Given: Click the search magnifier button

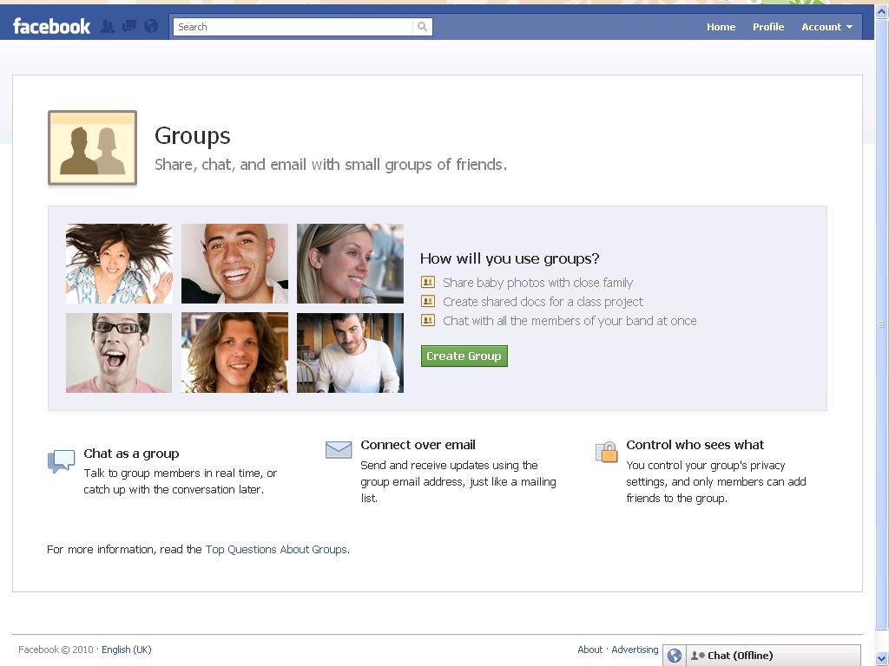Looking at the screenshot, I should [423, 27].
